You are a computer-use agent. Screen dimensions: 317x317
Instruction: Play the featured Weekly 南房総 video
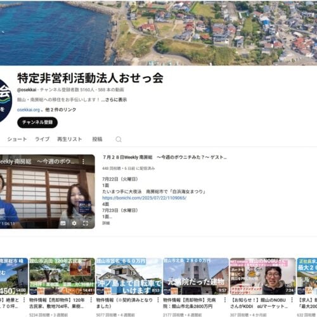pos(48,191)
